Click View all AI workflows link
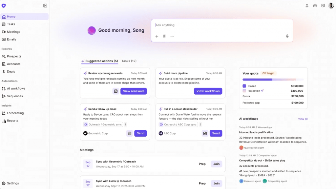 303,119
